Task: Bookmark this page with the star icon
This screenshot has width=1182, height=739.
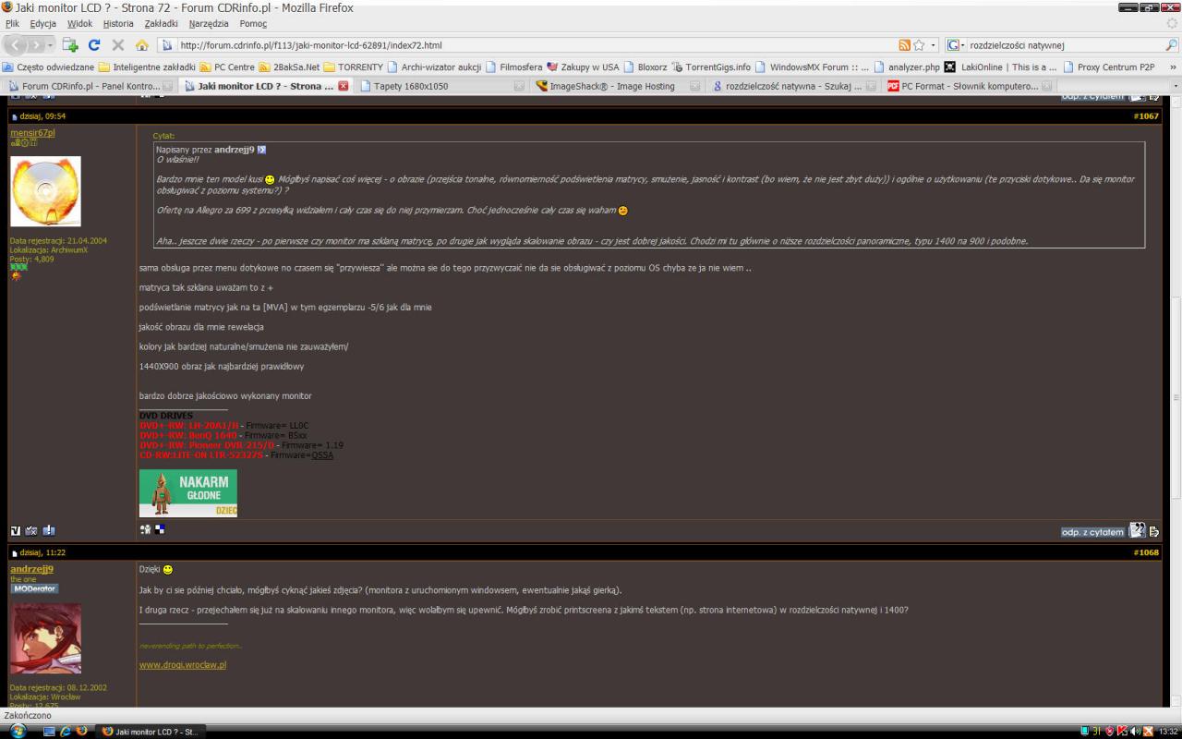Action: pyautogui.click(x=920, y=44)
